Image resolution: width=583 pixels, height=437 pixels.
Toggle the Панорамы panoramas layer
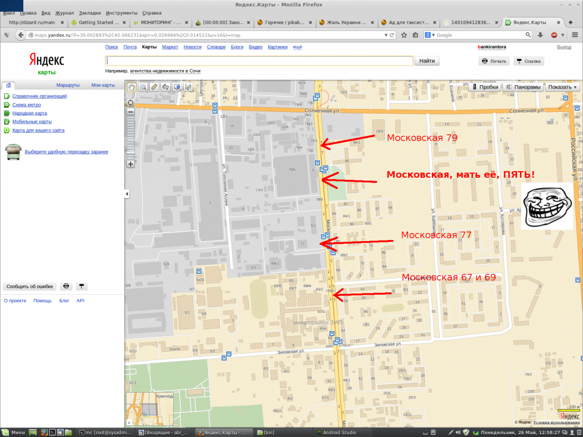point(524,87)
